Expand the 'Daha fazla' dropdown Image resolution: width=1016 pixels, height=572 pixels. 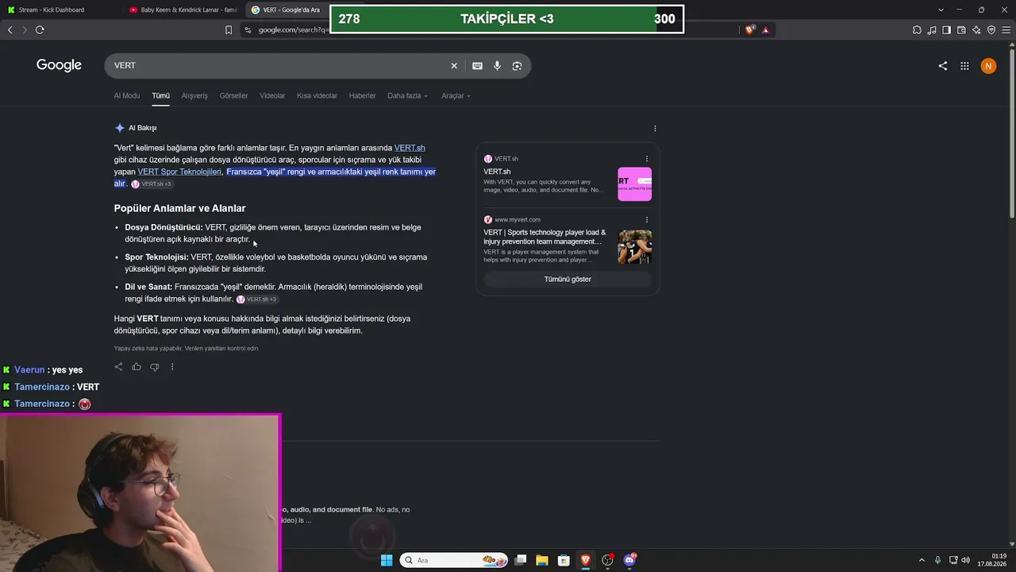coord(407,96)
